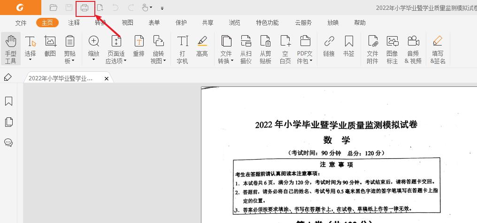Open the touch mode hand dropdown
The width and height of the screenshot is (477, 223).
click(x=147, y=8)
